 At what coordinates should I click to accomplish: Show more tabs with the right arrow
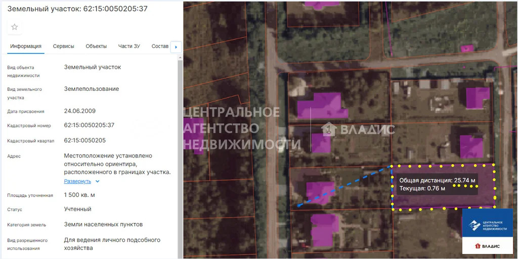click(x=176, y=47)
